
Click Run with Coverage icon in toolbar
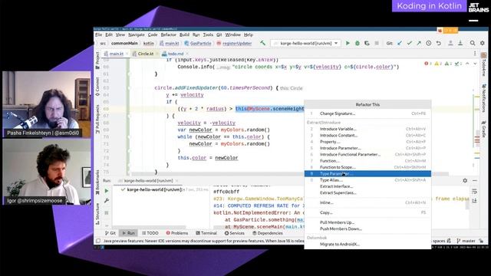click(367, 43)
